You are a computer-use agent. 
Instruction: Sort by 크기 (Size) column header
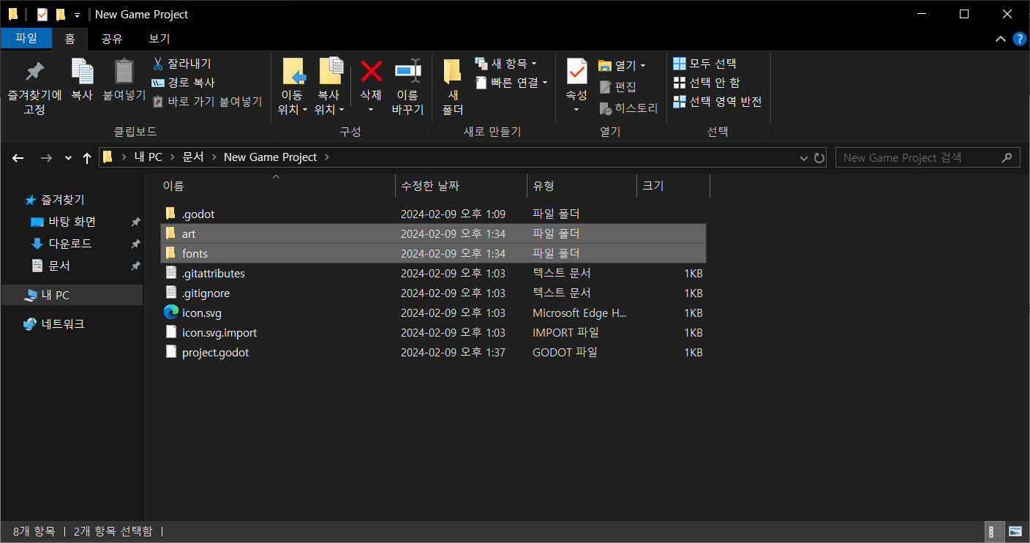point(673,186)
